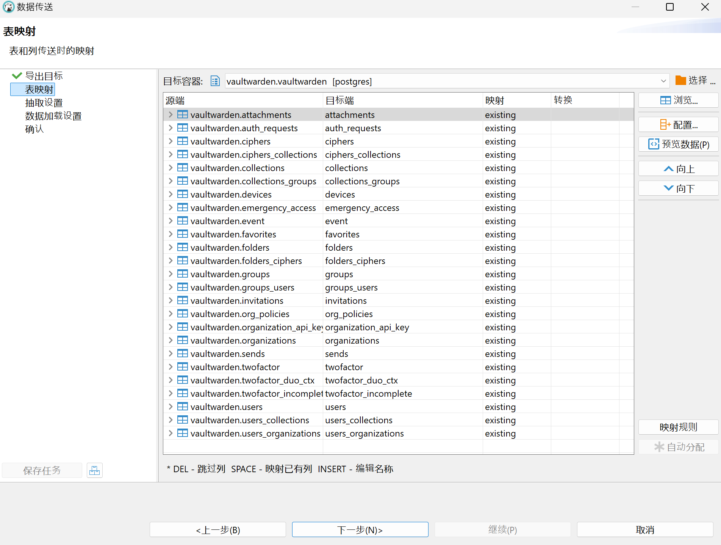Go to the 抽取设置 wizard step
This screenshot has width=721, height=545.
coord(44,103)
